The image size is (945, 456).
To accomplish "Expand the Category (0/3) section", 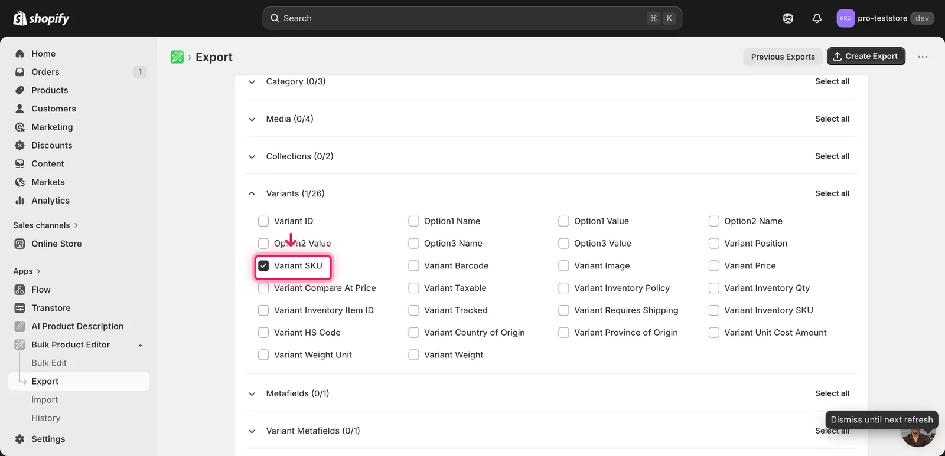I will pos(252,82).
